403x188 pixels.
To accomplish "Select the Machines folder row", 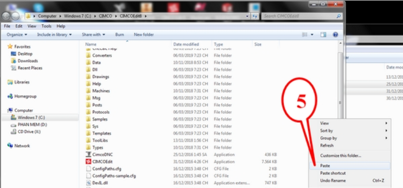I will (x=181, y=91).
